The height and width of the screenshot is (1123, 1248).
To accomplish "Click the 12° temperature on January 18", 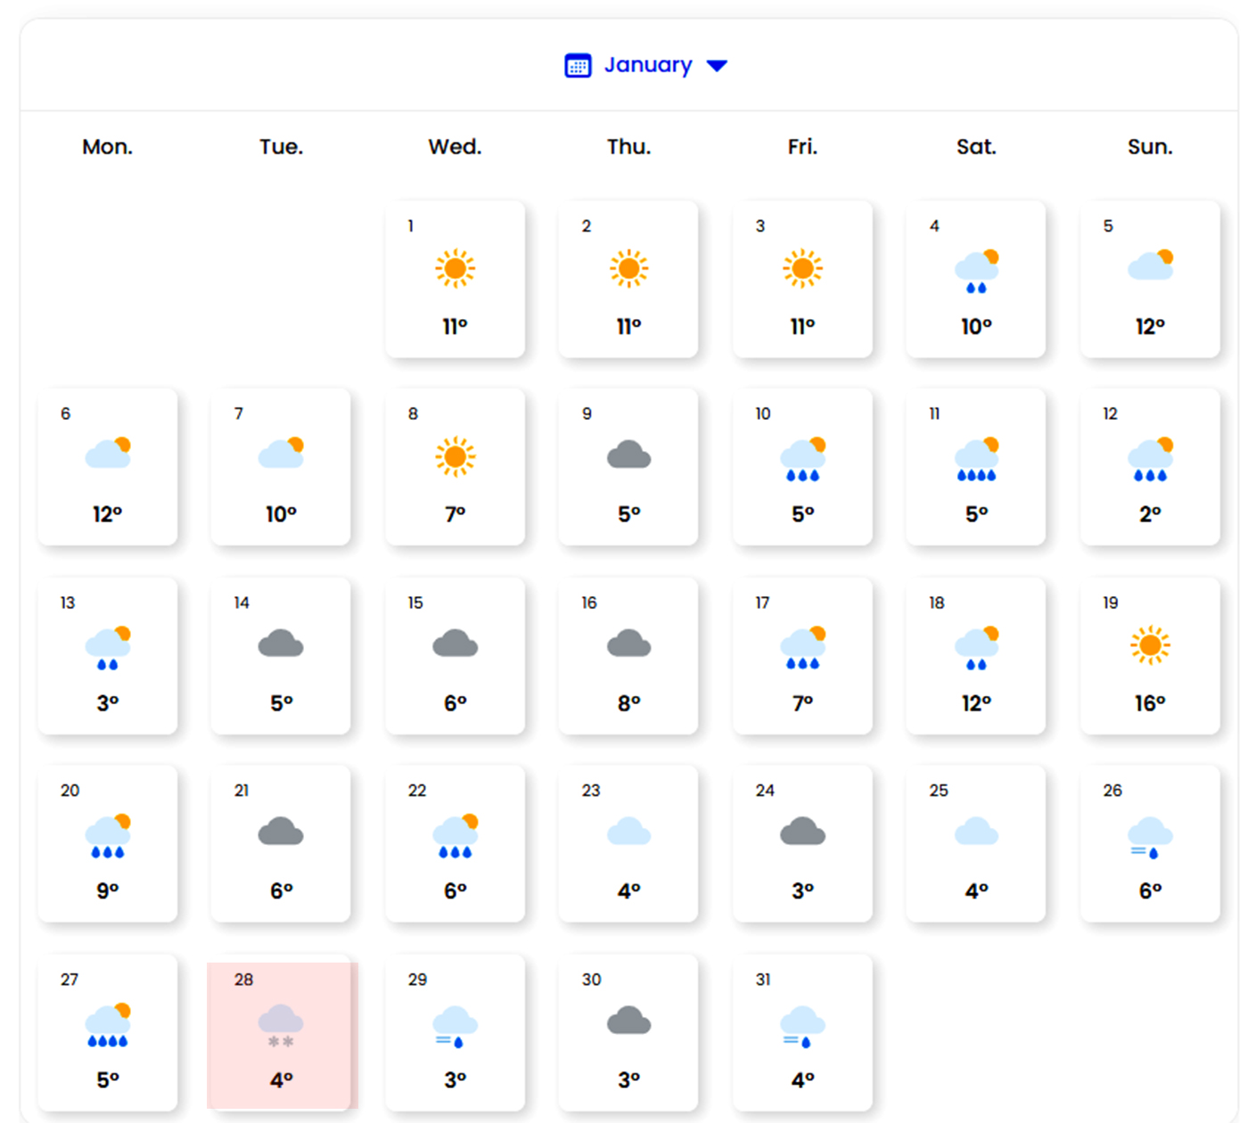I will (976, 703).
